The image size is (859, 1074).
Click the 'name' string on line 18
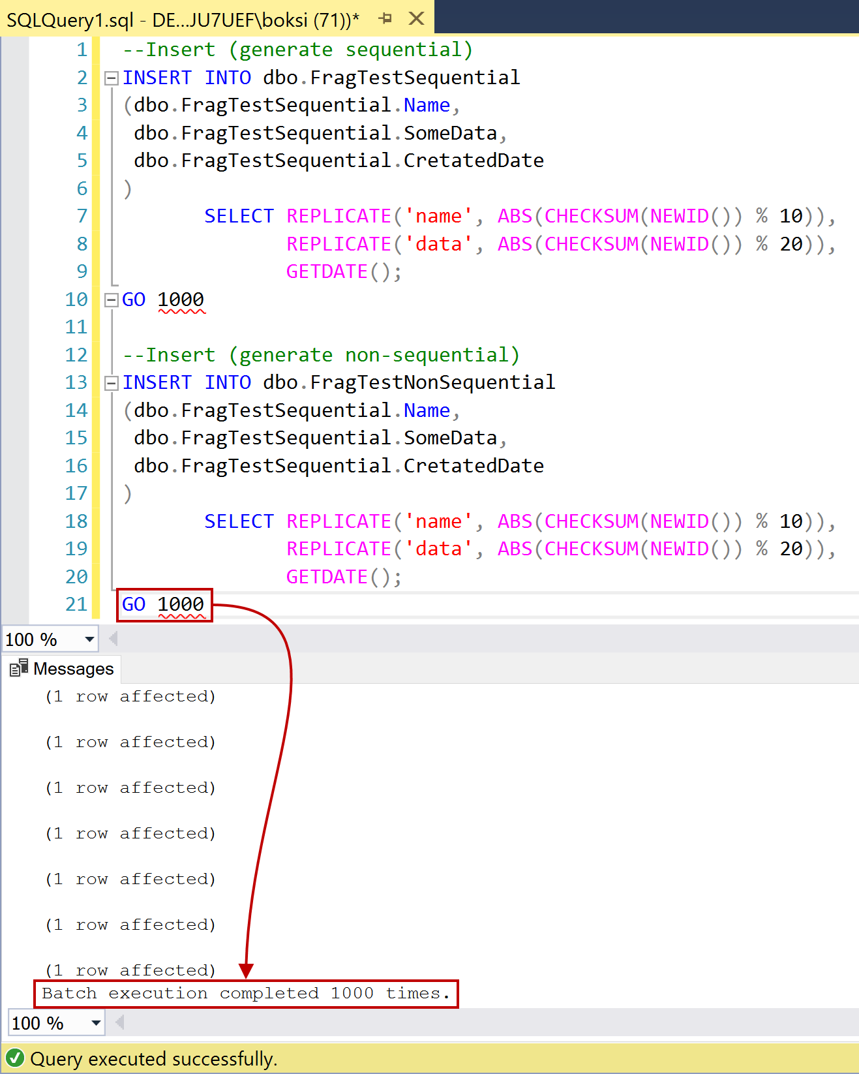(x=438, y=521)
